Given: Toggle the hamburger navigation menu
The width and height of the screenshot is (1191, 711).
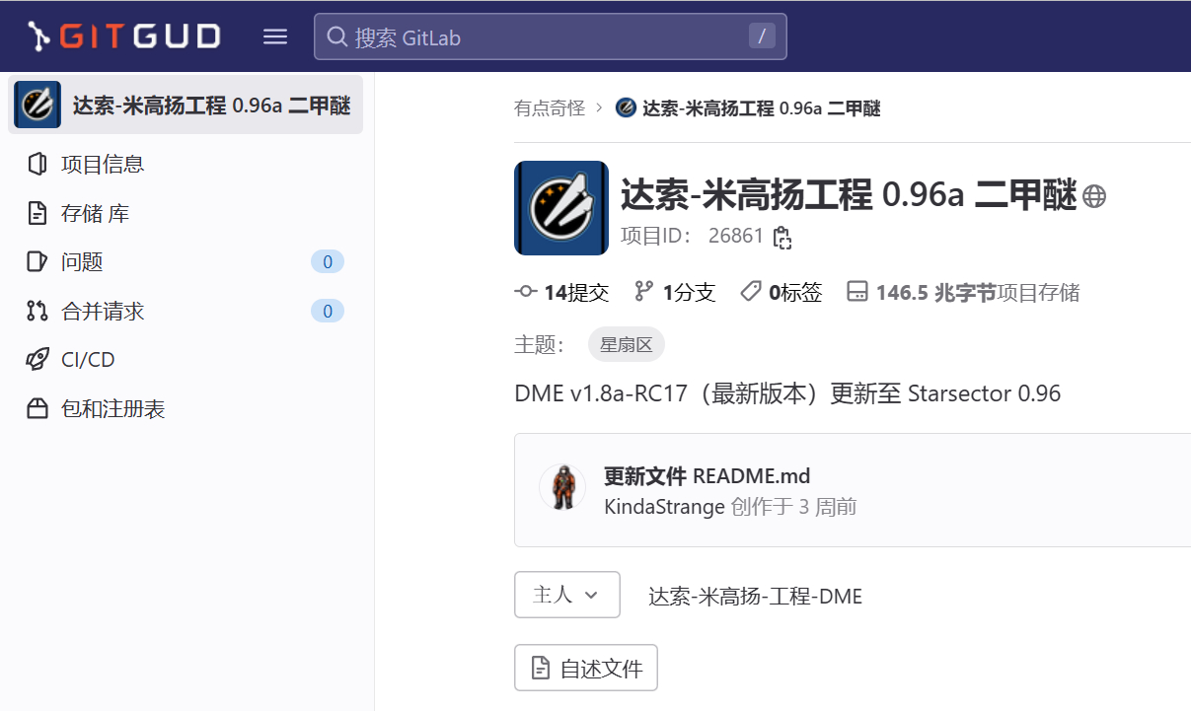Looking at the screenshot, I should pos(275,36).
